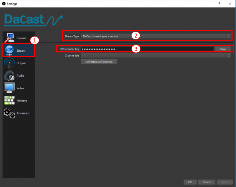Image resolution: width=236 pixels, height=187 pixels.
Task: Click the Advanced gears icon
Action: pyautogui.click(x=9, y=113)
